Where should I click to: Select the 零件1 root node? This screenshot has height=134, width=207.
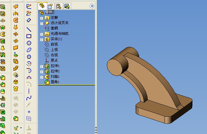tap(49, 12)
